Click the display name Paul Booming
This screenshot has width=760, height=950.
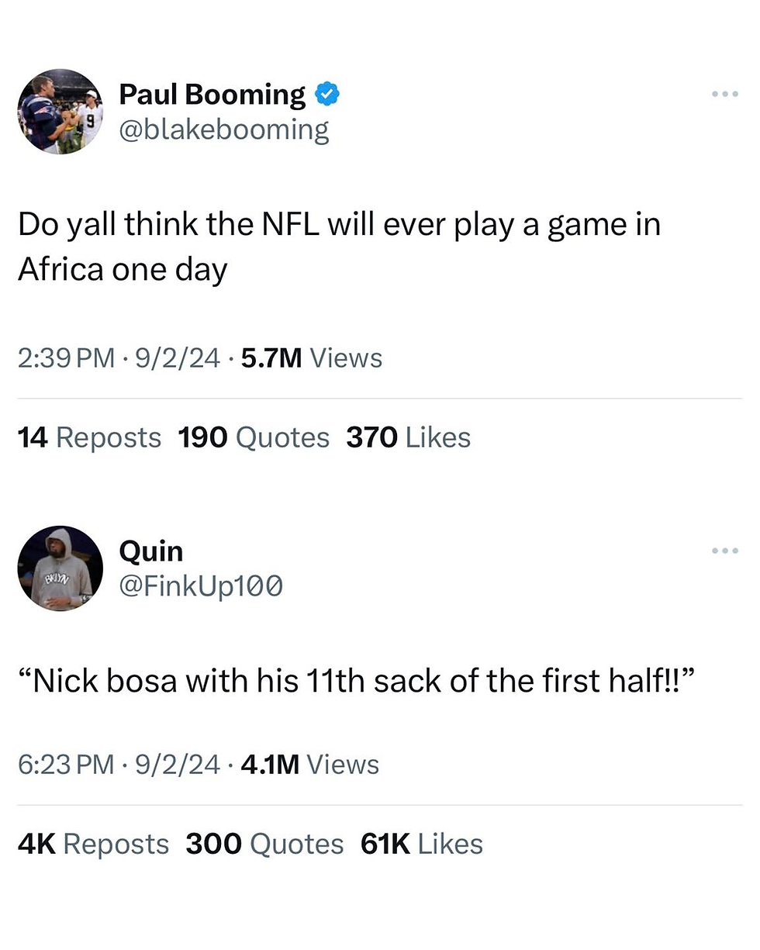click(212, 95)
